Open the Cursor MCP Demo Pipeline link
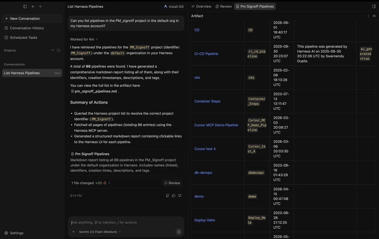The height and width of the screenshot is (239, 379). click(x=216, y=125)
